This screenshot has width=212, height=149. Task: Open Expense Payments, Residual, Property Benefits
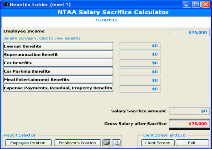click(x=58, y=88)
